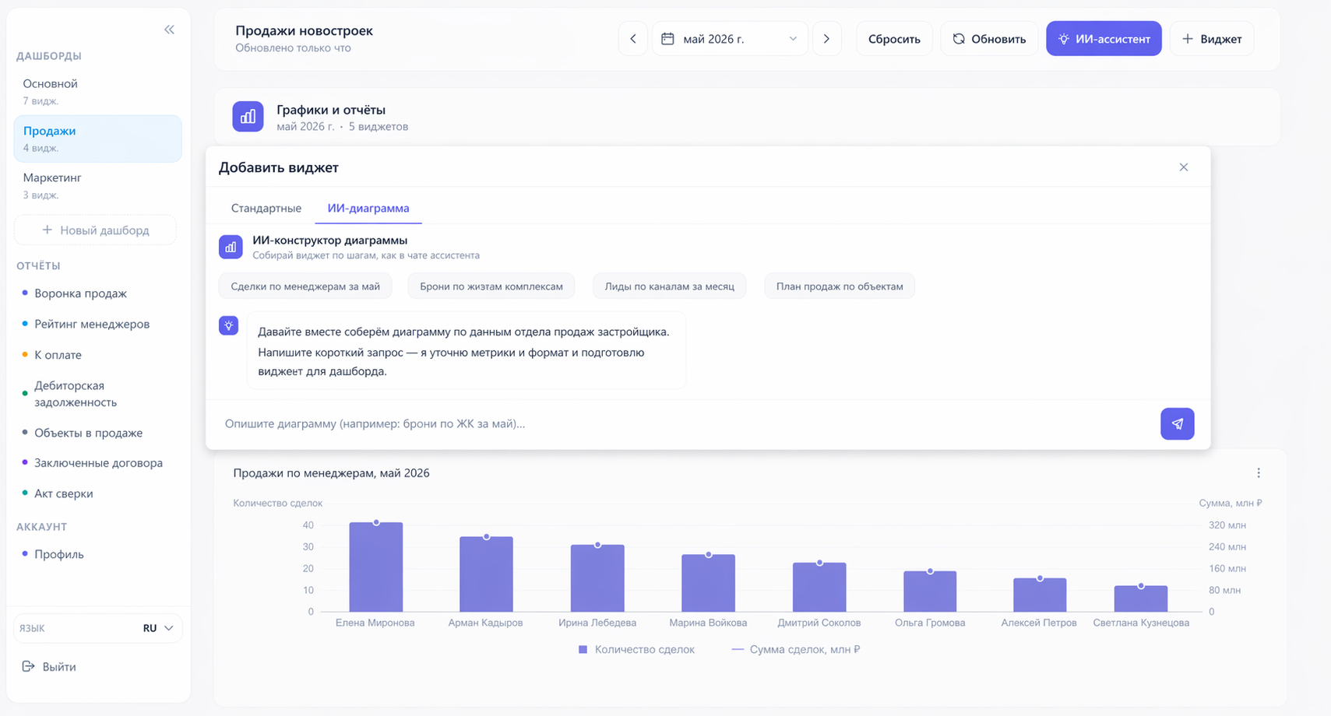Choose the Сделки по менеджерам за май suggestion
The height and width of the screenshot is (716, 1331).
click(x=305, y=286)
